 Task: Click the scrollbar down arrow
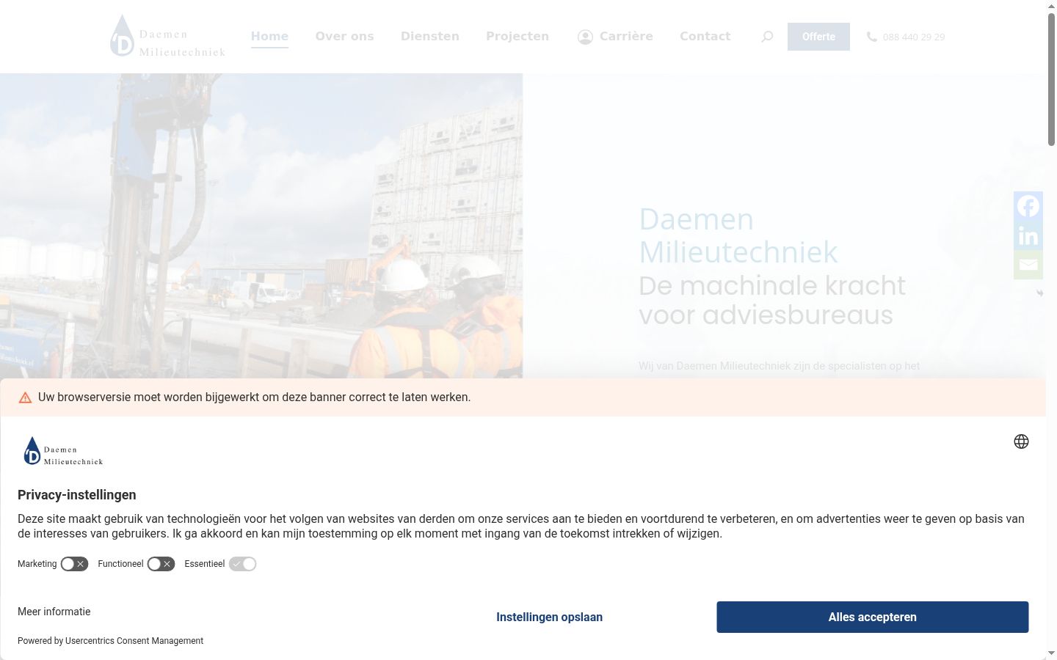click(1051, 653)
